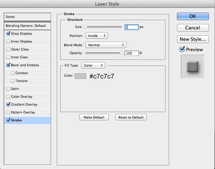
Task: Enable the Color Overlay checkbox
Action: tap(8, 97)
